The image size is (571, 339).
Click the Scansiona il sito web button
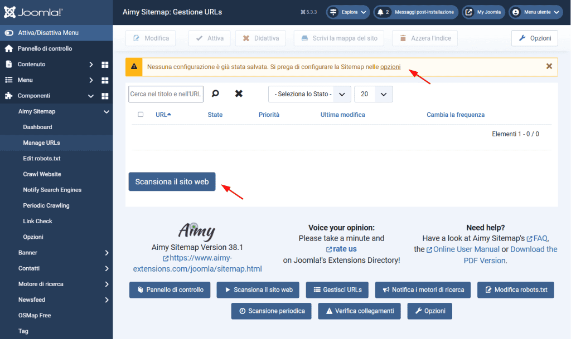[x=172, y=181]
